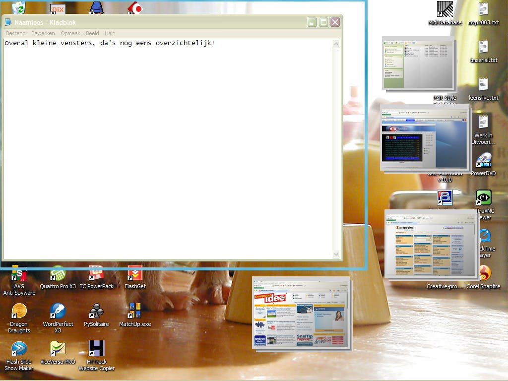Screen dimensions: 508x381
Task: Close the Naamloos Kladblok window
Action: [335, 22]
